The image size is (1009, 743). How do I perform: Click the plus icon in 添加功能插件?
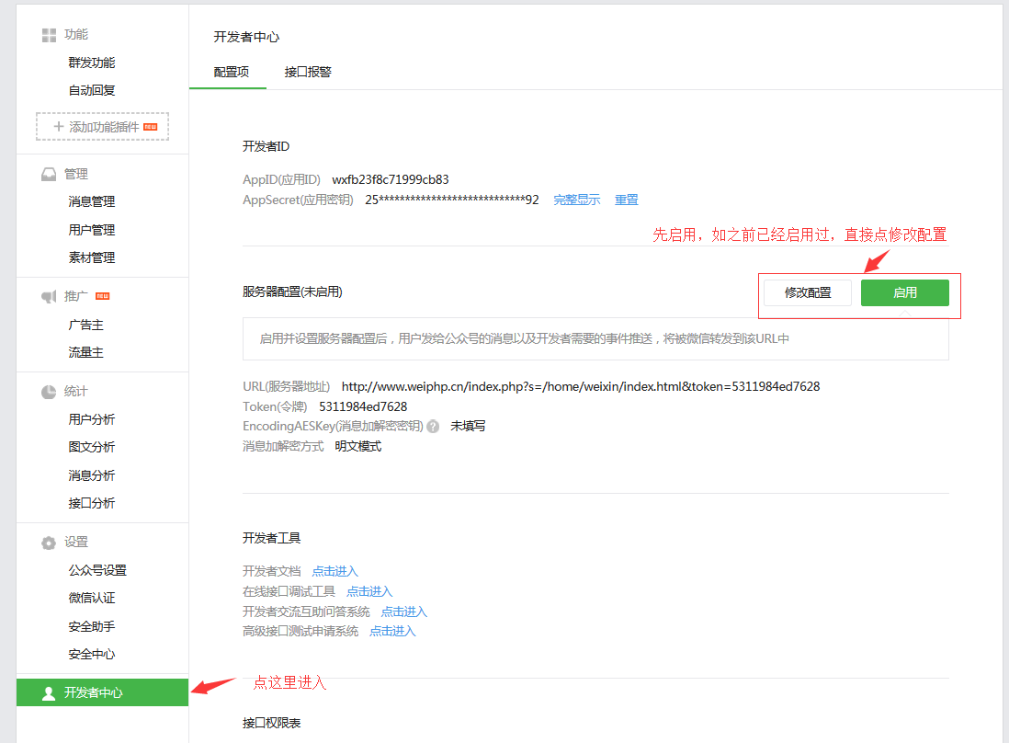coord(59,127)
